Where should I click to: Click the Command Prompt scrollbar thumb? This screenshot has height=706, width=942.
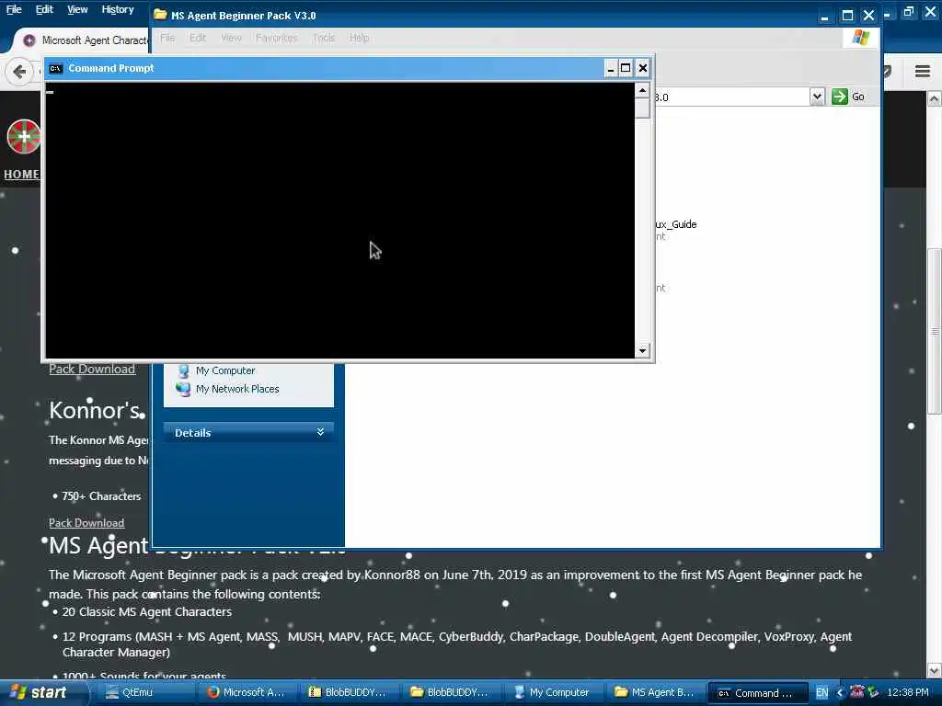coord(642,108)
